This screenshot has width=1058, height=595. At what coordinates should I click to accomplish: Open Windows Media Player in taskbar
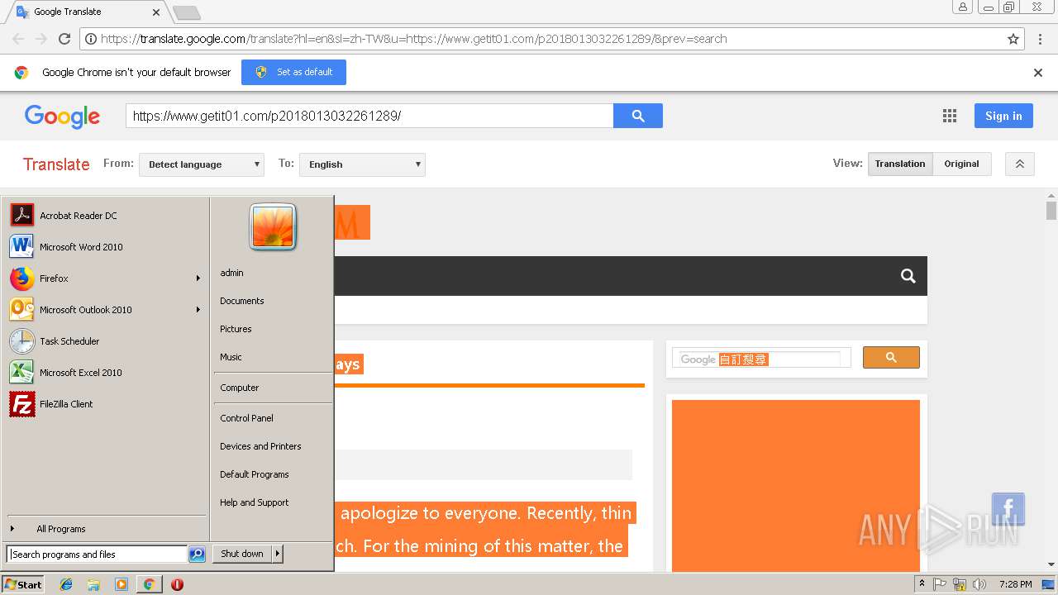[x=122, y=584]
